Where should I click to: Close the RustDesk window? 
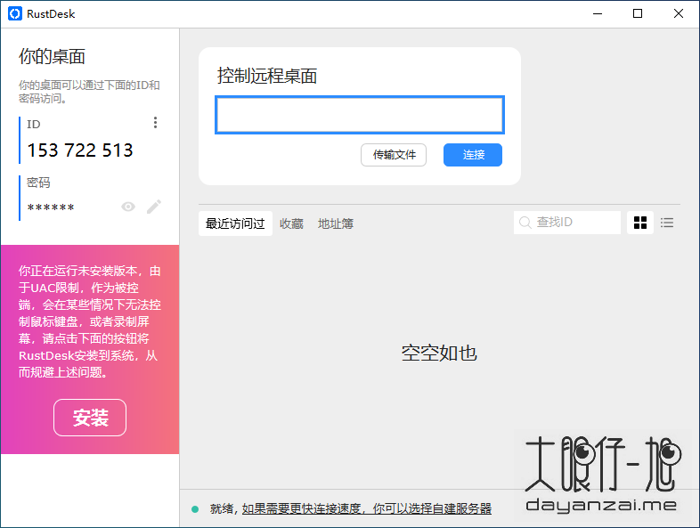click(678, 14)
